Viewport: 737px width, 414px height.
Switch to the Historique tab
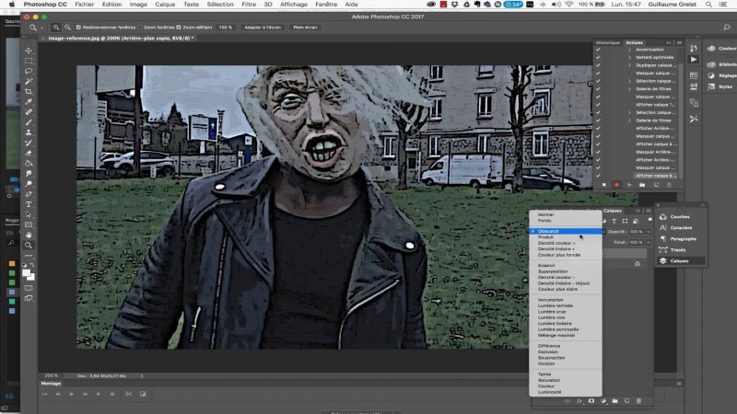point(608,42)
